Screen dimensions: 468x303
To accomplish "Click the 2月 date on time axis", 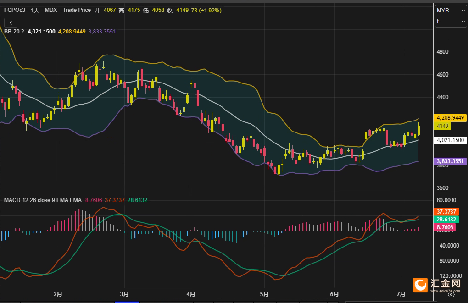I will click(58, 294).
